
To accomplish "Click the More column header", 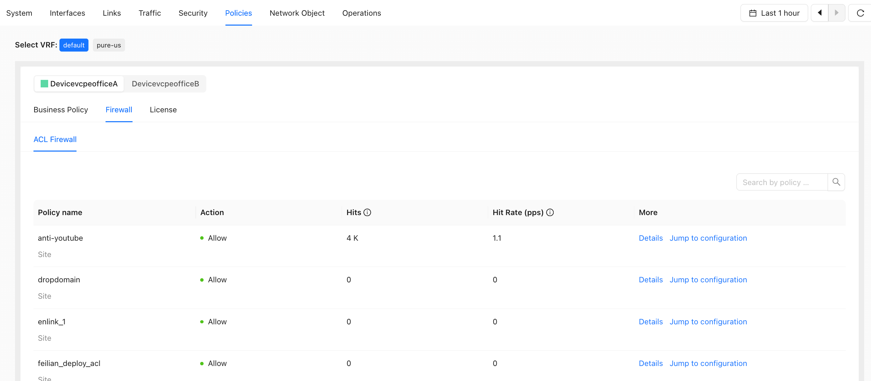I will coord(648,212).
